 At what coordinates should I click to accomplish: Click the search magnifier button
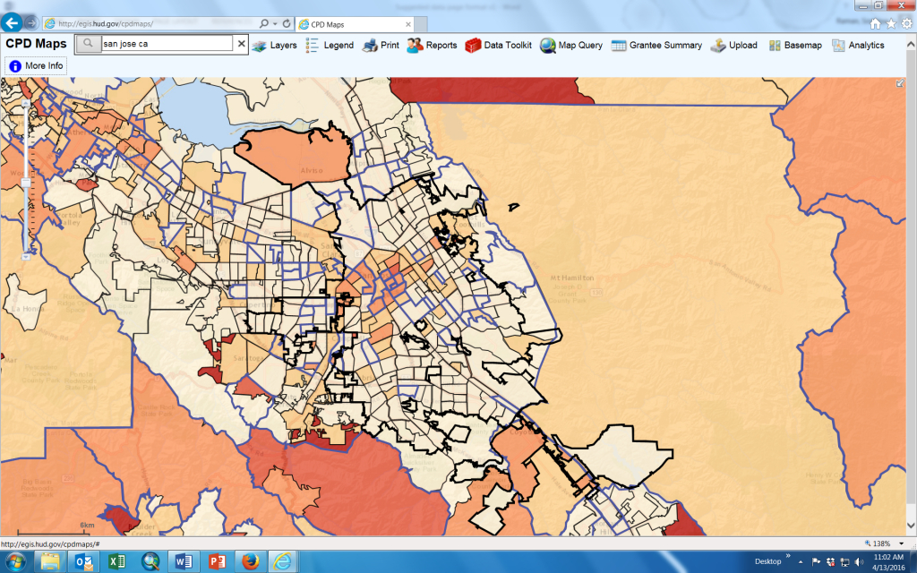[87, 43]
